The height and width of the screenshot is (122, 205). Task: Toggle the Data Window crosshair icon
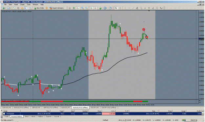click(18, 8)
